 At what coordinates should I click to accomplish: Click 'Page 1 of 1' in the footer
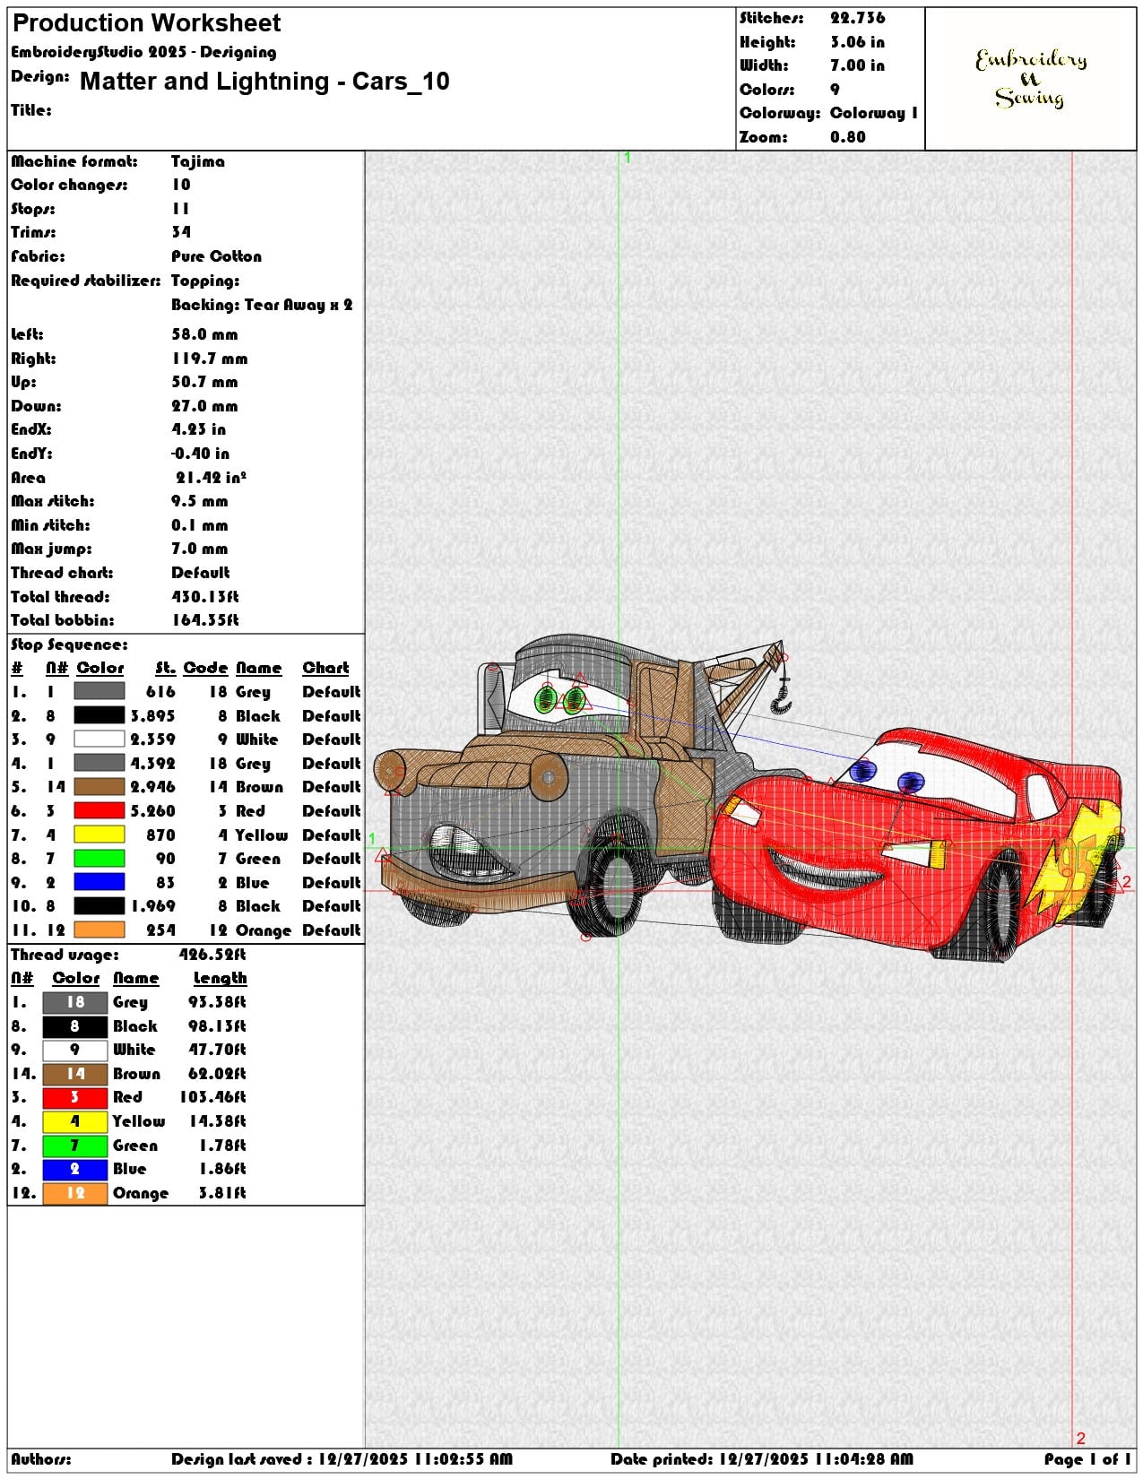(x=1087, y=1459)
